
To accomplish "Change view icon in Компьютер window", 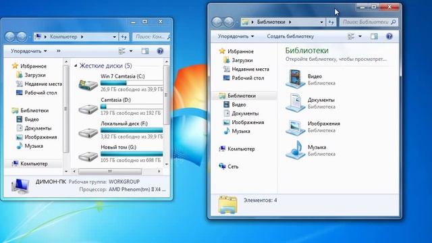I will (x=122, y=51).
